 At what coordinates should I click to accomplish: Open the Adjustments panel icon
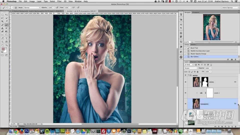[181, 52]
